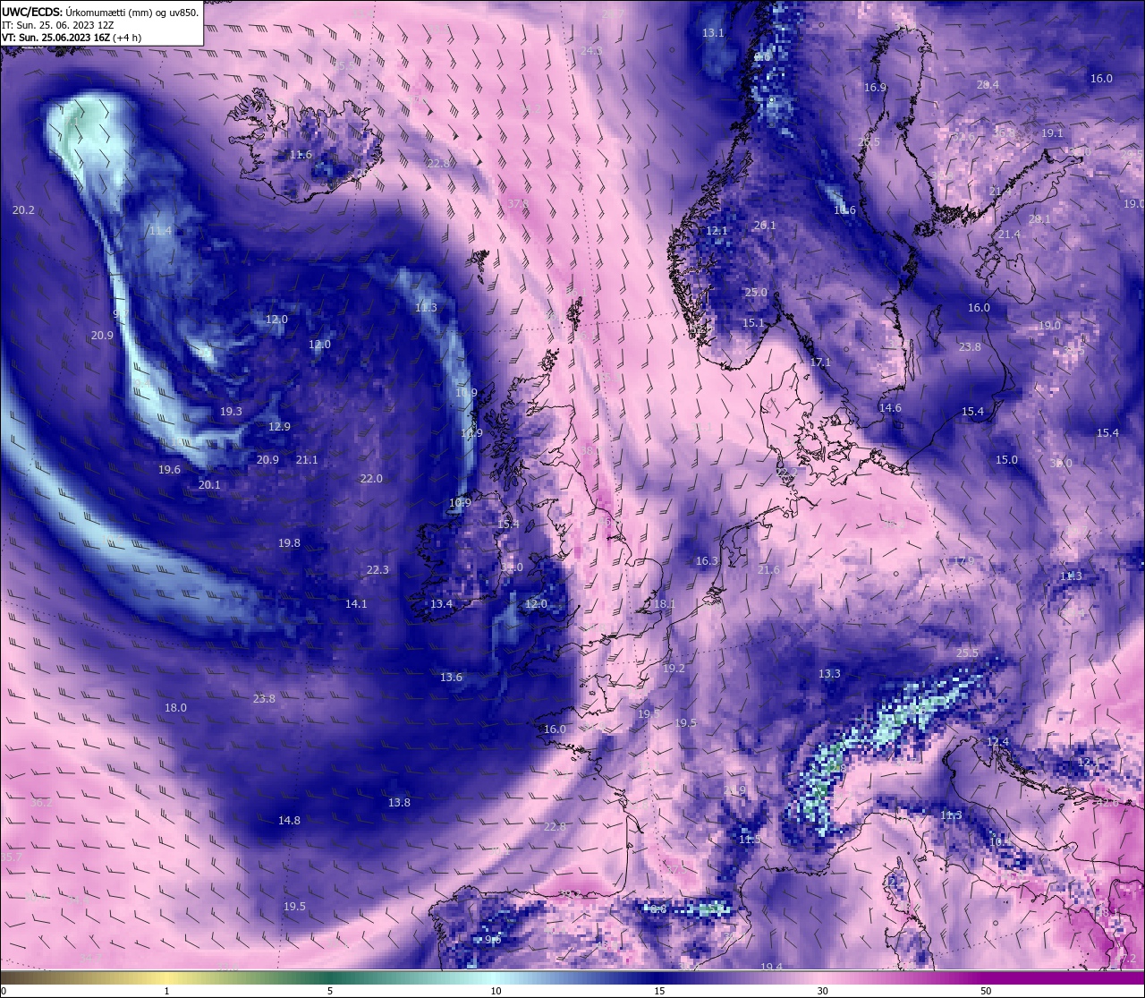Select the 16.9 value over northern Sweden

pyautogui.click(x=875, y=88)
